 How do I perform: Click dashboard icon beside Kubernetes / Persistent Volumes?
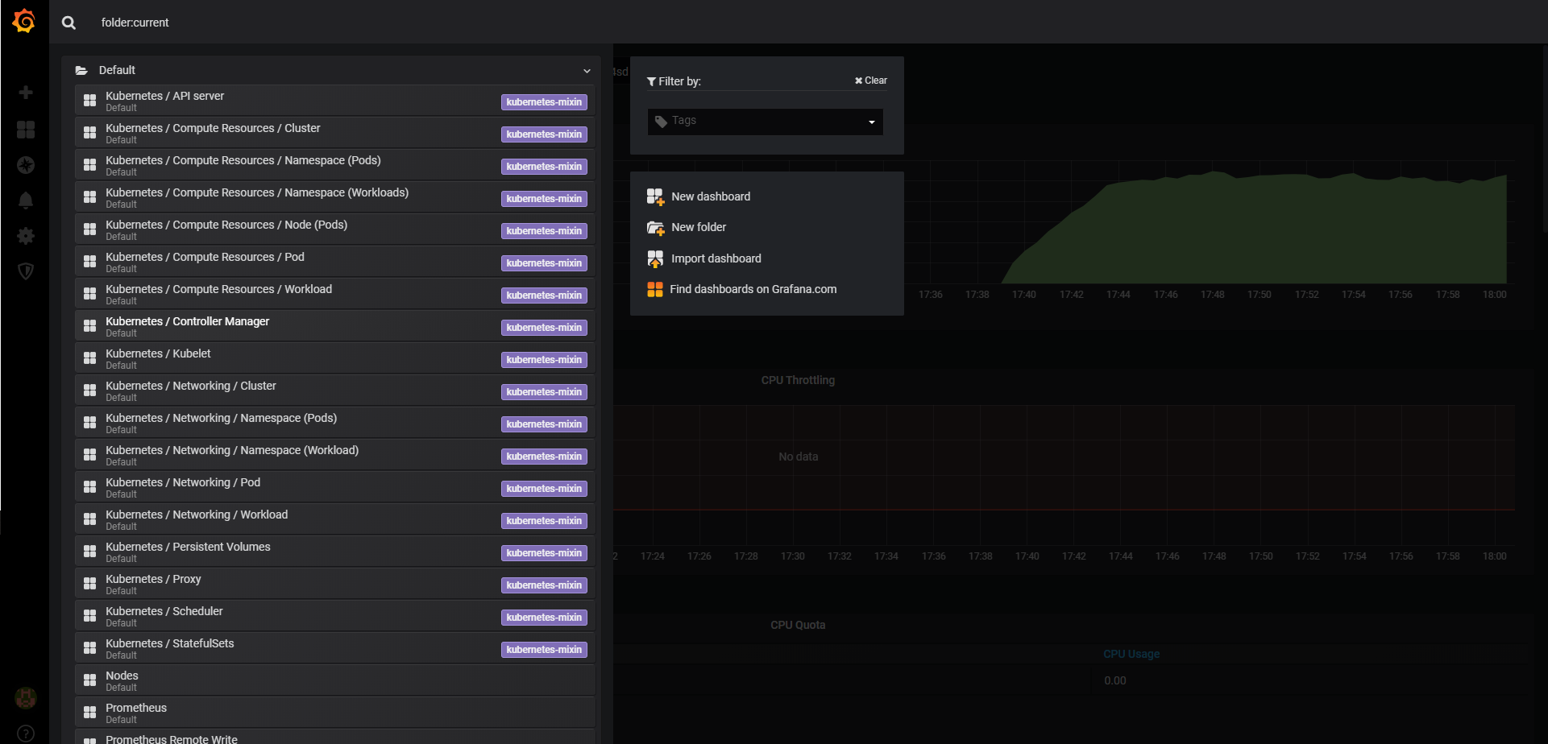pyautogui.click(x=90, y=552)
